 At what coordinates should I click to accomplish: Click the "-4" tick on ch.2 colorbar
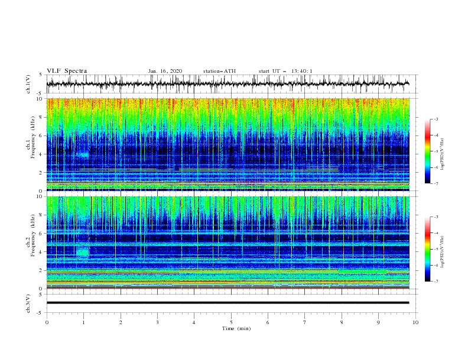pos(435,232)
